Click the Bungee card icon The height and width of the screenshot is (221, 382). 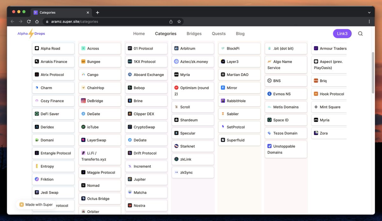83,61
